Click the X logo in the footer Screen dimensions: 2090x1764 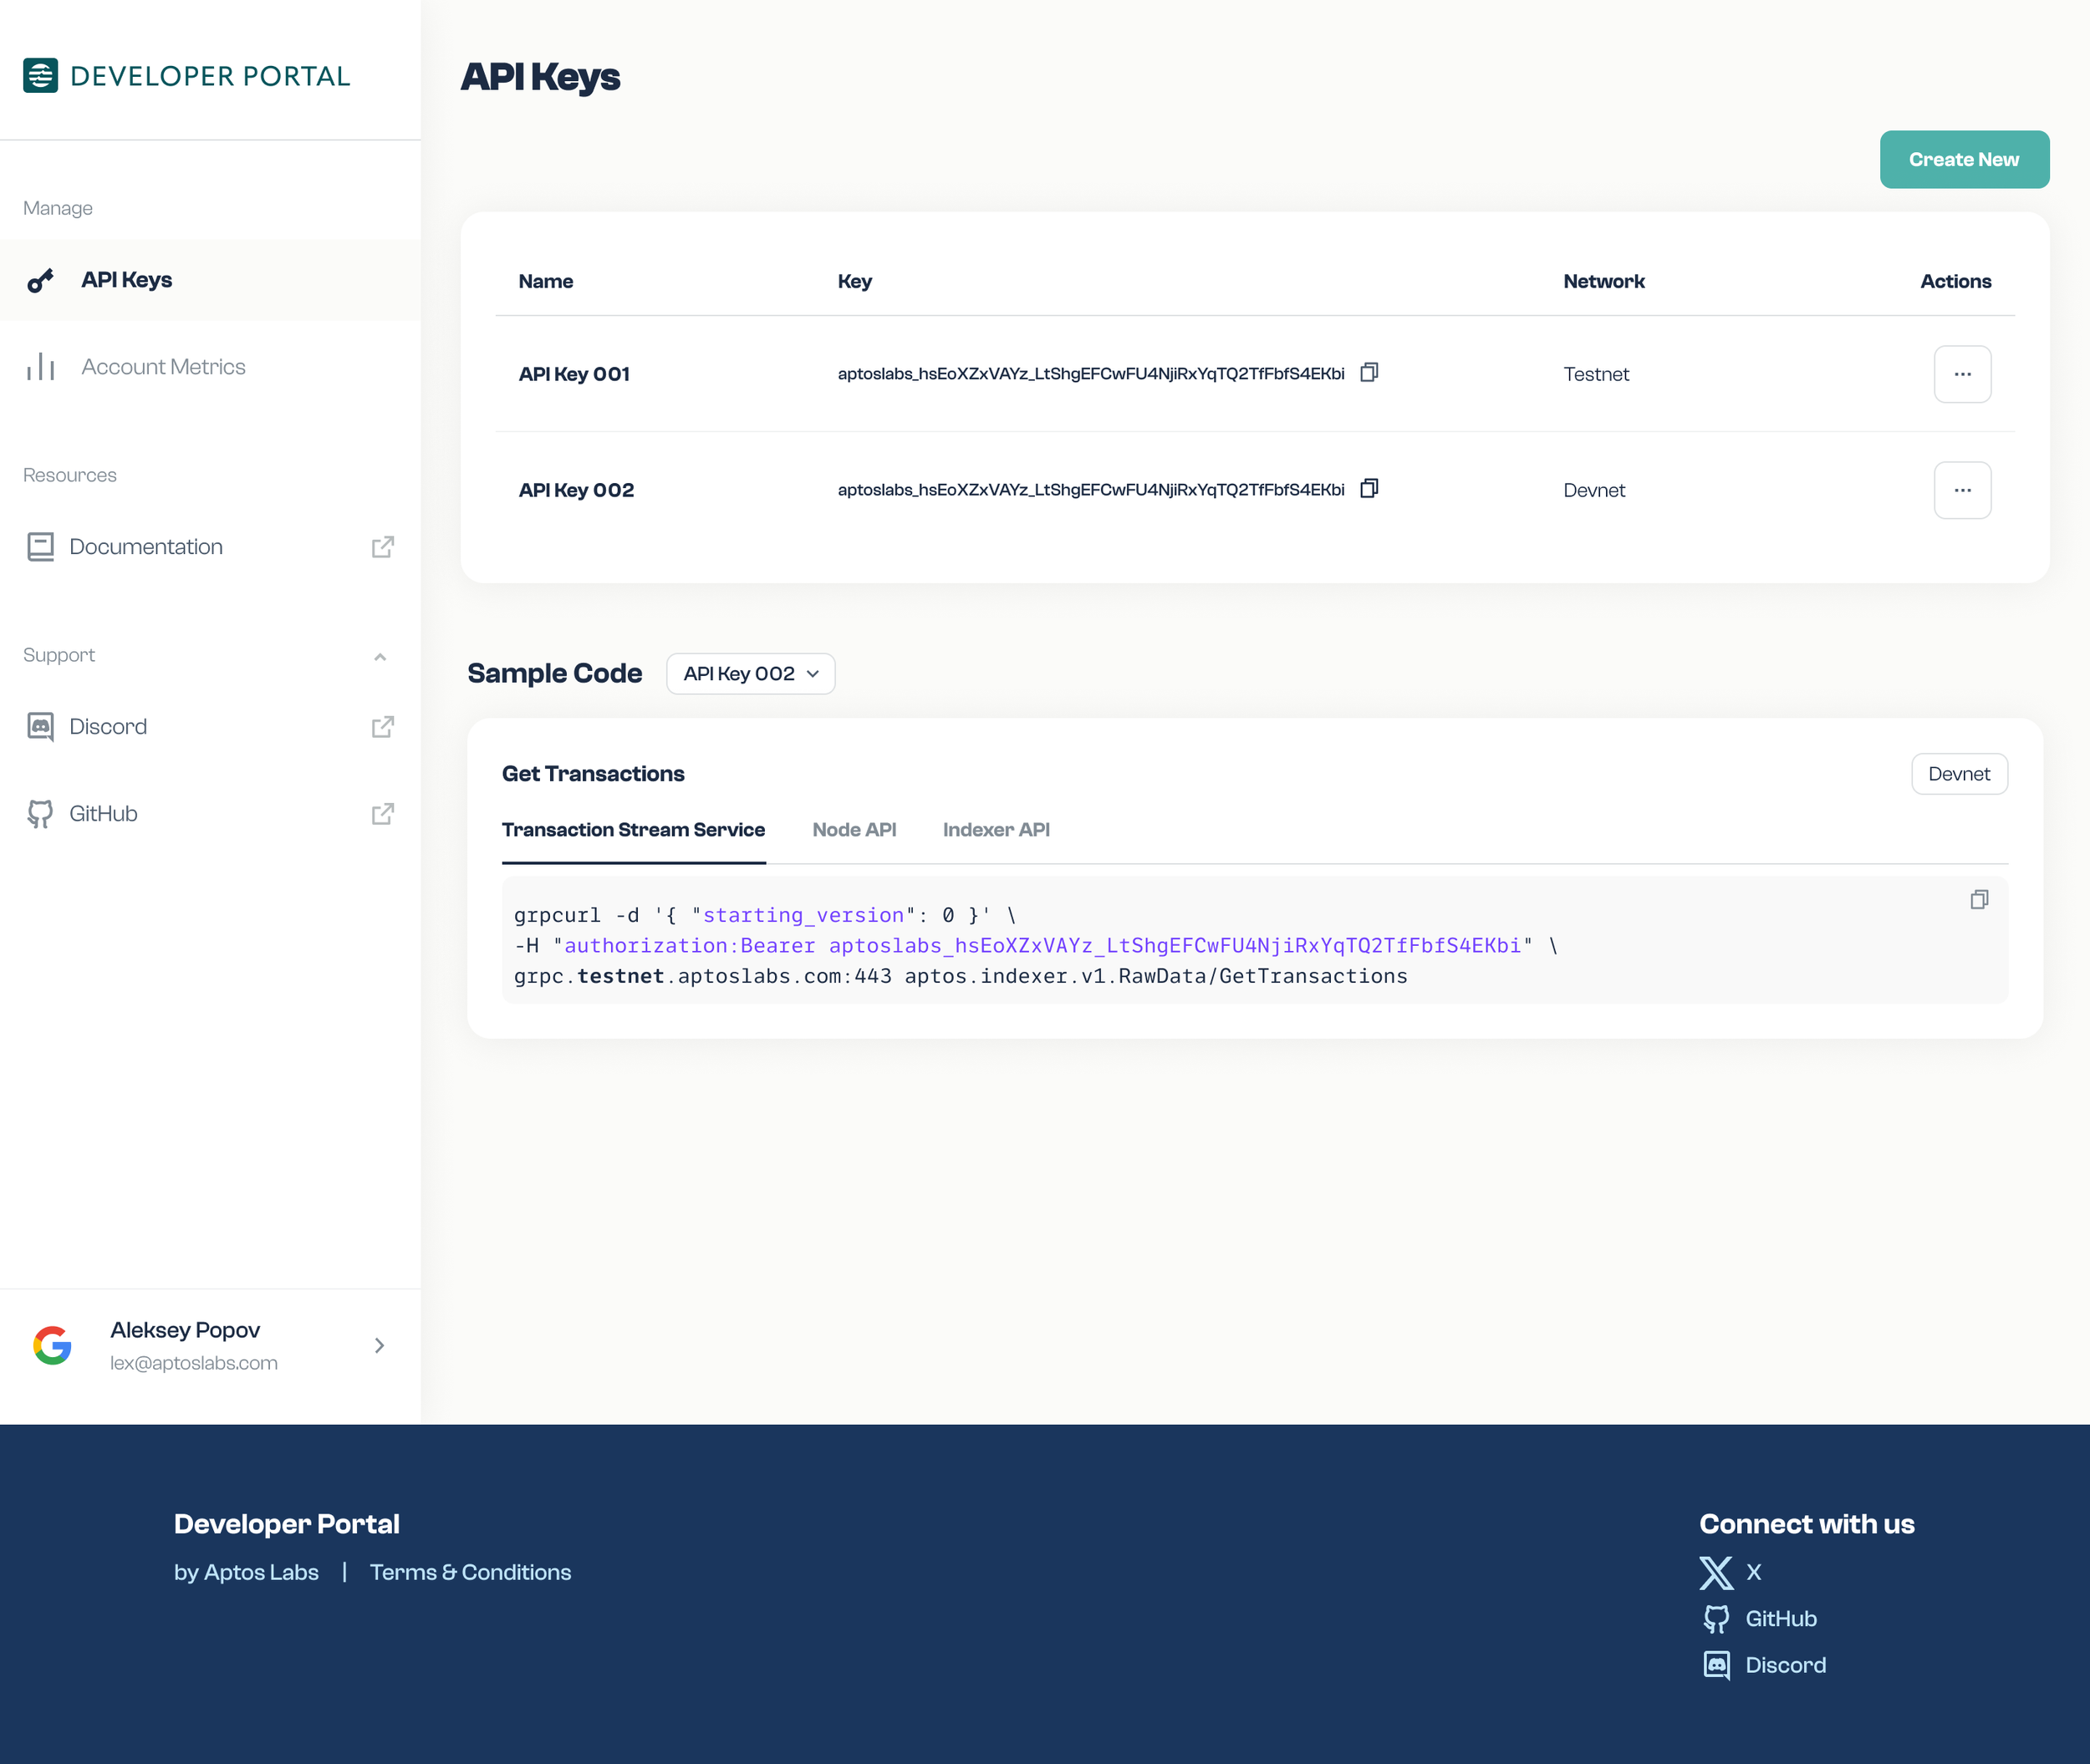[1715, 1572]
